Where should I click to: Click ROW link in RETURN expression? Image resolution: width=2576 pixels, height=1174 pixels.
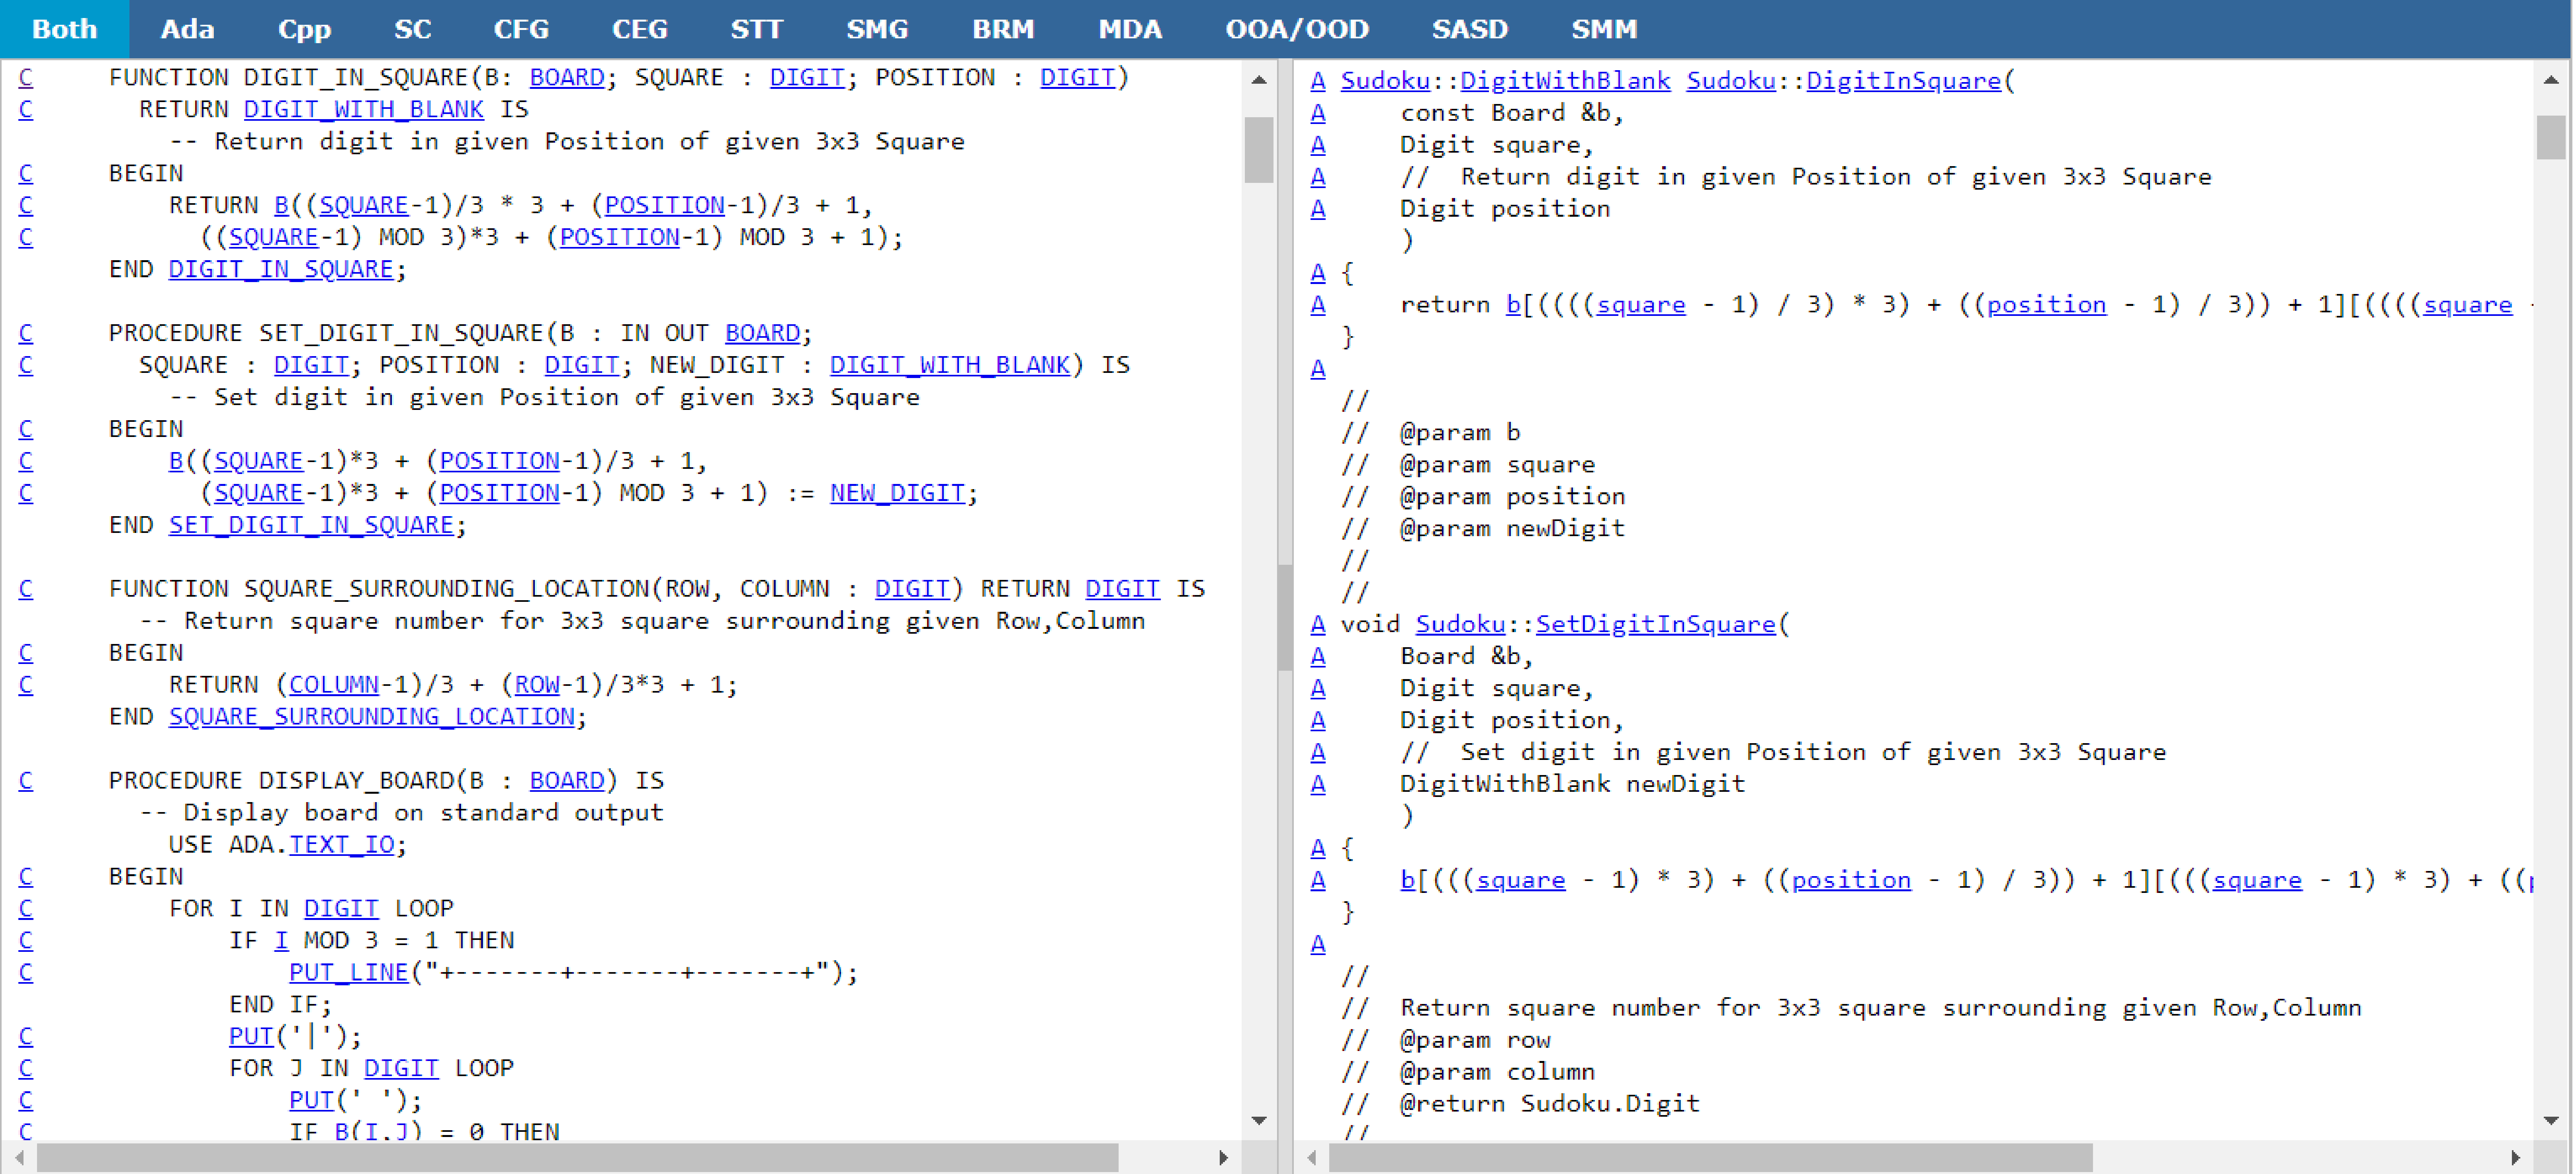coord(537,685)
